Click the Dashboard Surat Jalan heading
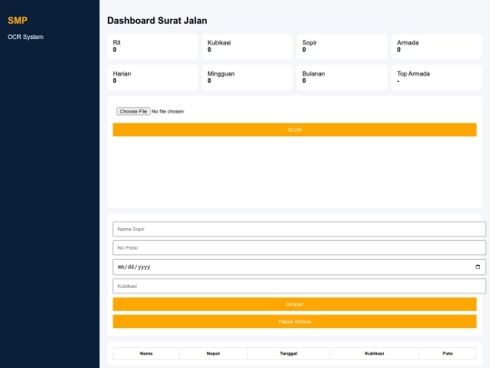 click(157, 21)
